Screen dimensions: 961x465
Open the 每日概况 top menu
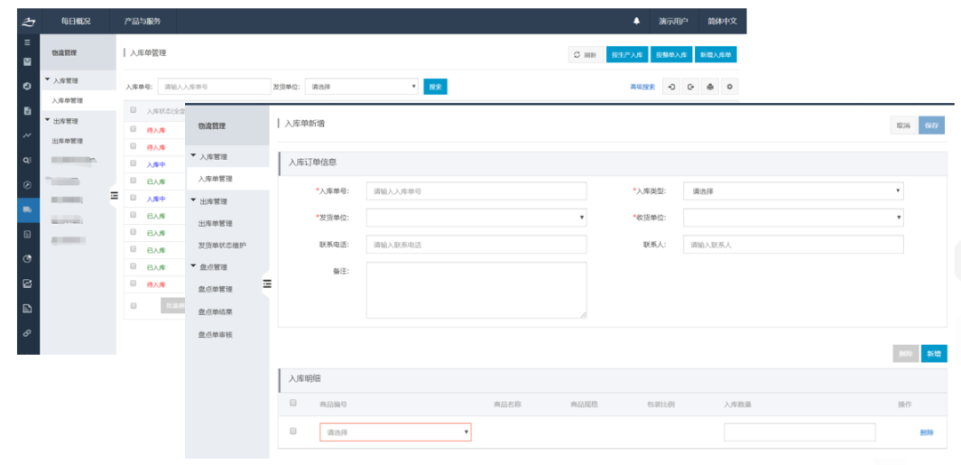pyautogui.click(x=76, y=21)
